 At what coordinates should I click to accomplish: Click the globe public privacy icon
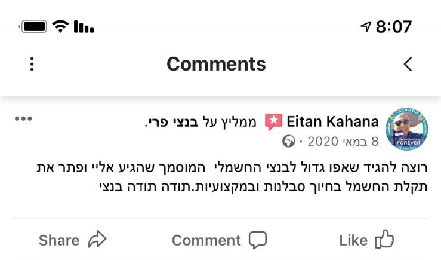(289, 142)
